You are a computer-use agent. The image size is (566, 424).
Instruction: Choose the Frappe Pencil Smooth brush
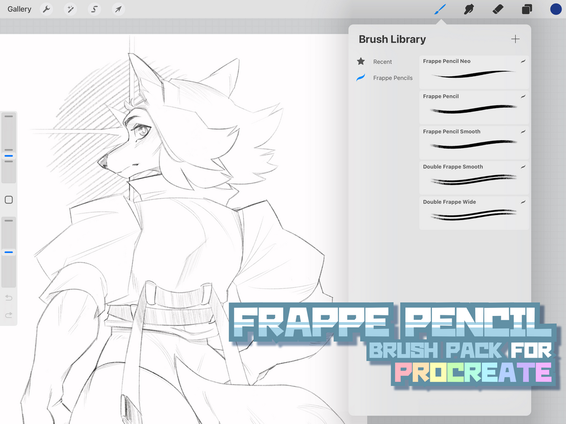(x=474, y=142)
